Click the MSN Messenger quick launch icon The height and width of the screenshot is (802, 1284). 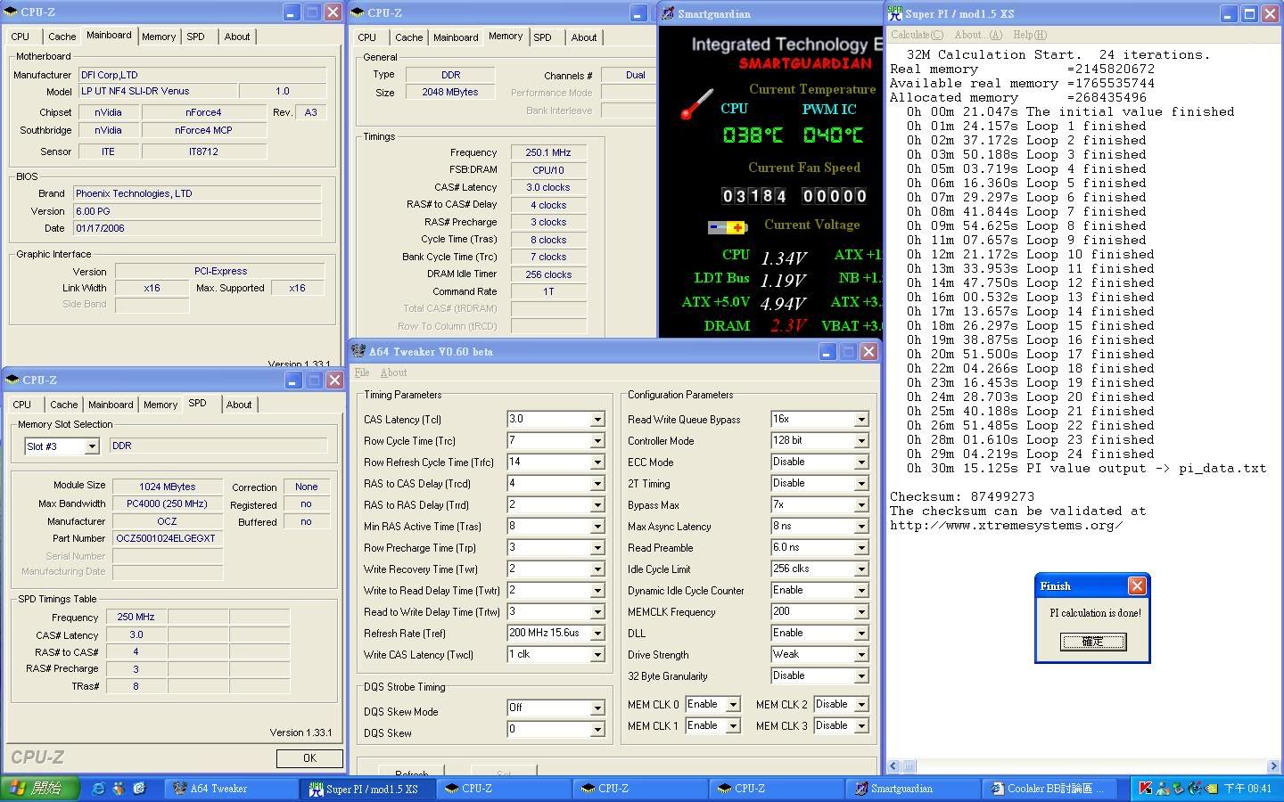click(119, 789)
